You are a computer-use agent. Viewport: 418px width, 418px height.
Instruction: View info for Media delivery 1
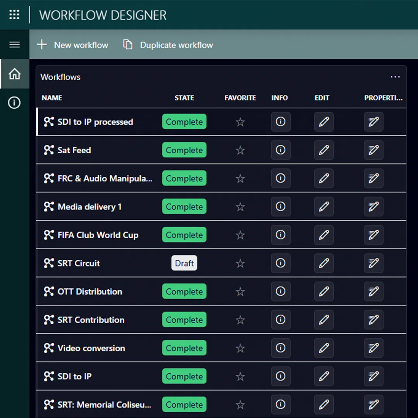(281, 206)
